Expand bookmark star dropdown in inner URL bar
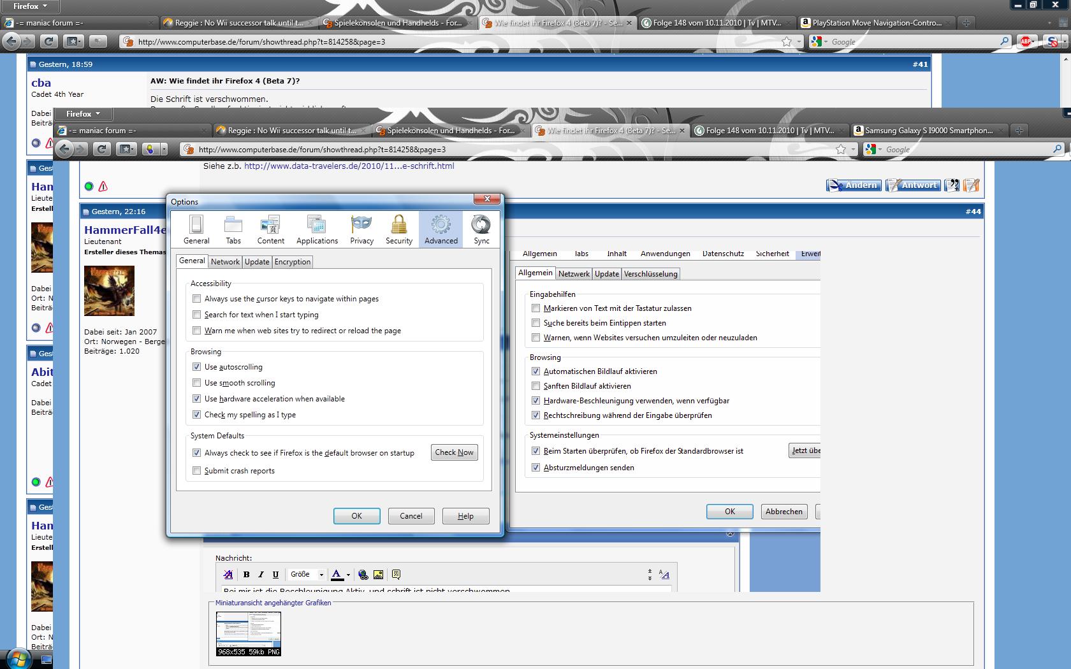Screen dimensions: 1071x669 [x=853, y=150]
